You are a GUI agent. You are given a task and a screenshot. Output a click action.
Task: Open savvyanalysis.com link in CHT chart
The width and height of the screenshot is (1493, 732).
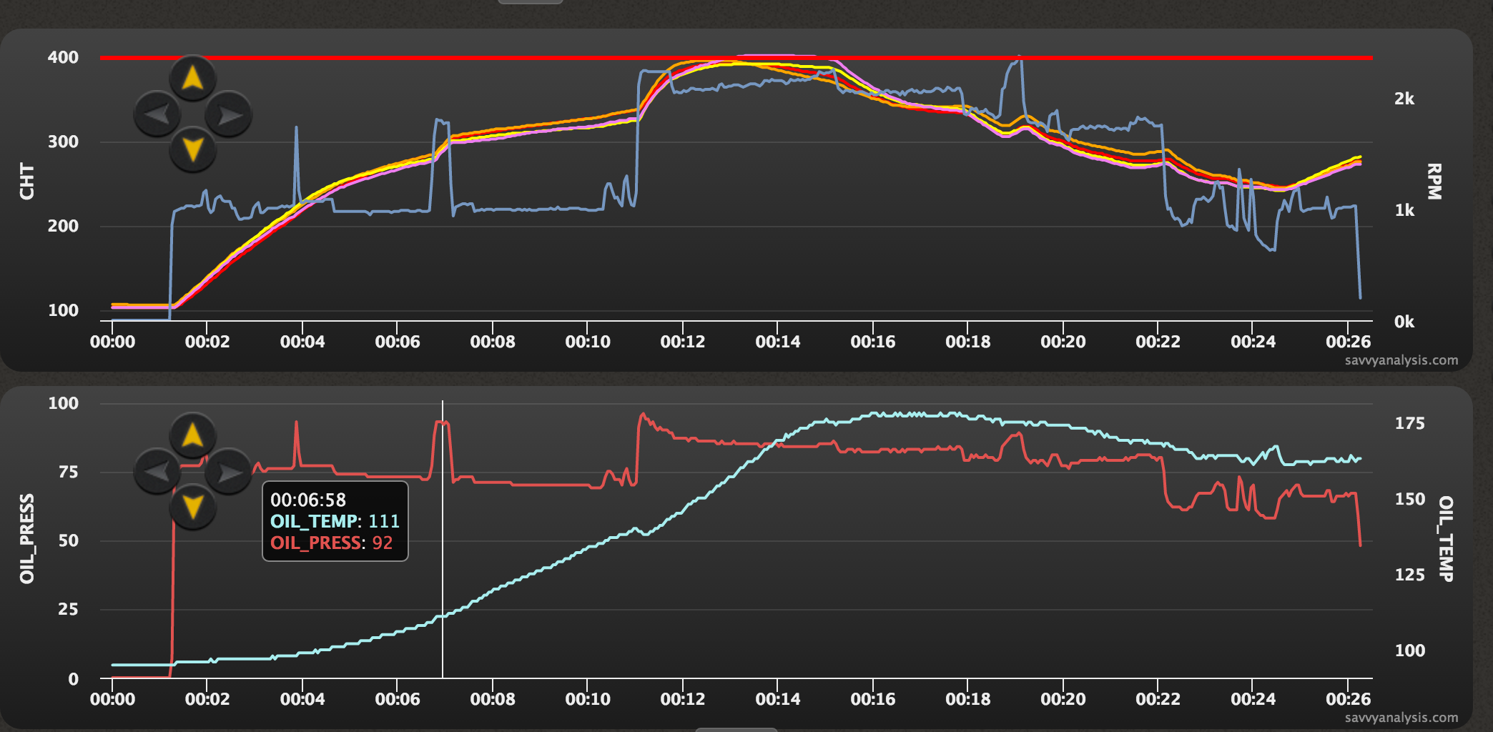click(x=1401, y=360)
